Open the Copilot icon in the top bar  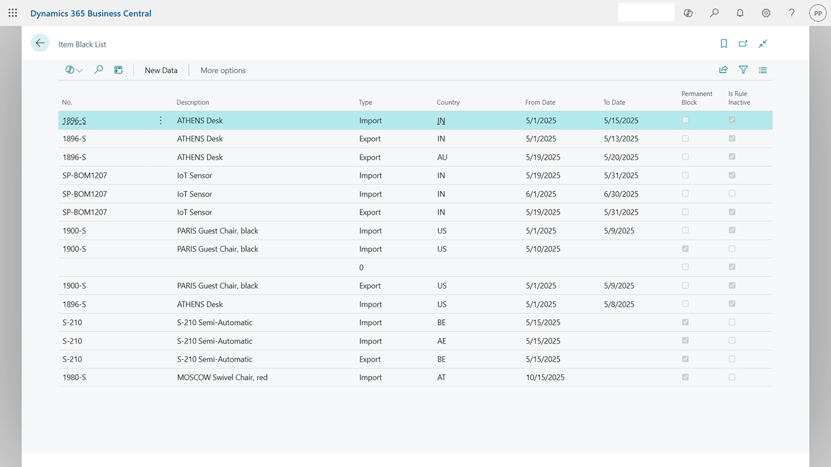[688, 13]
